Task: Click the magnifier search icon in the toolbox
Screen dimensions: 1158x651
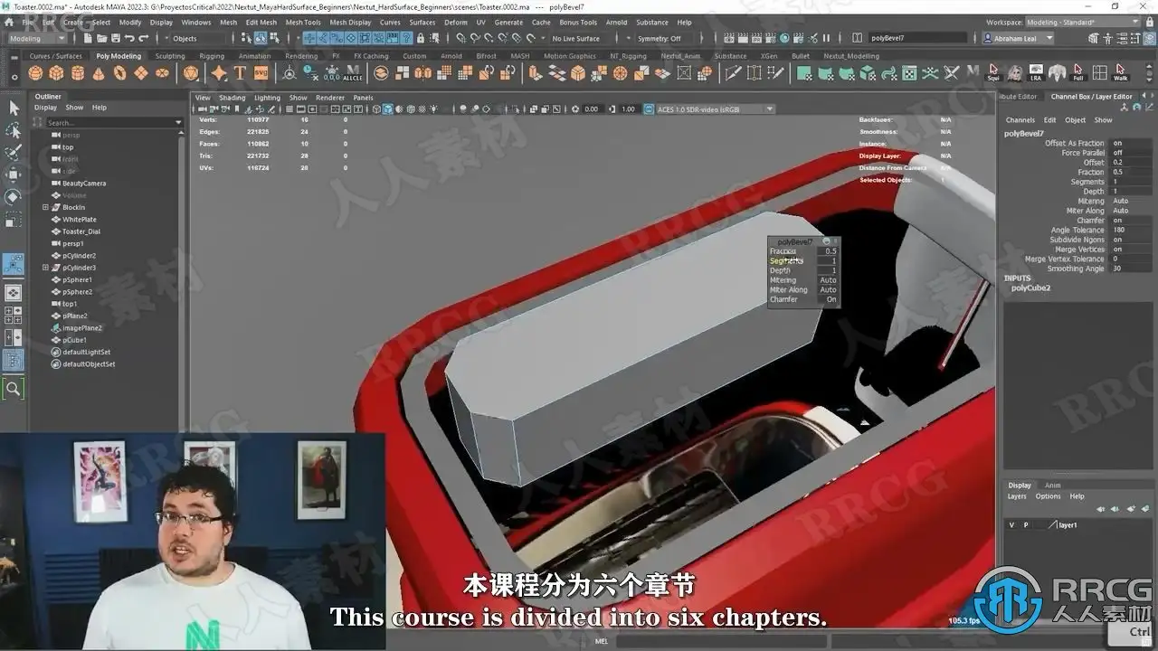Action: [14, 389]
